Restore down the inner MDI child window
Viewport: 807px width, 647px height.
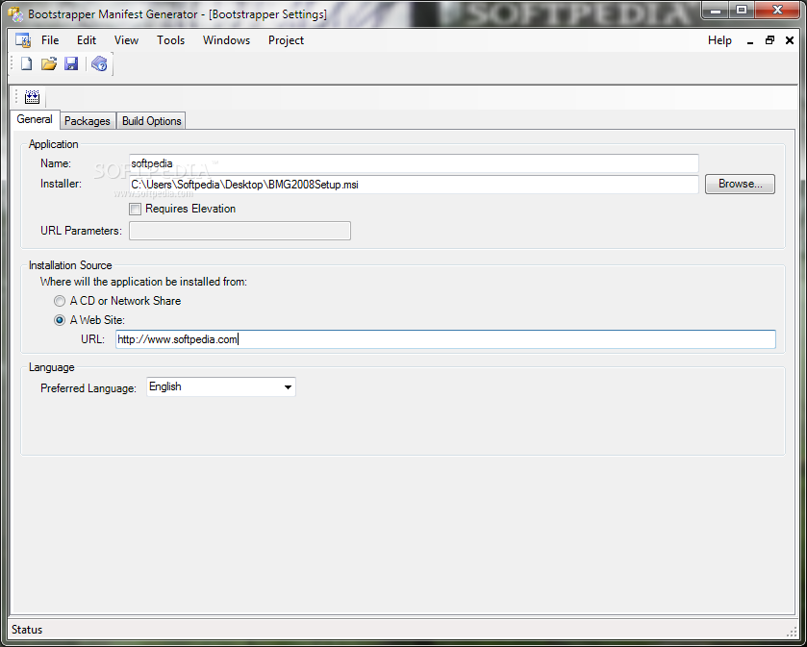tap(769, 40)
